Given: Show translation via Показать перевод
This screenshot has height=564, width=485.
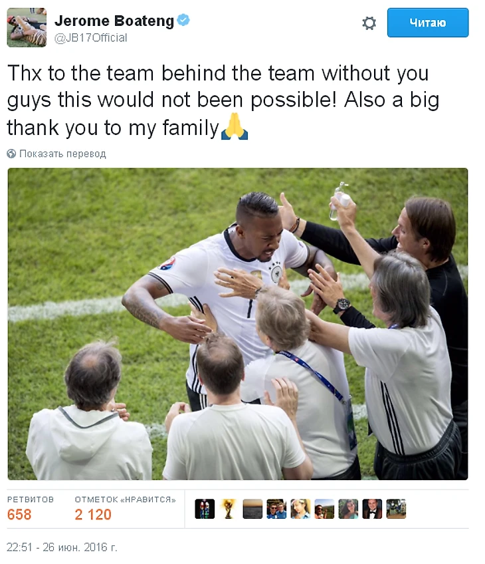Looking at the screenshot, I should coord(62,154).
